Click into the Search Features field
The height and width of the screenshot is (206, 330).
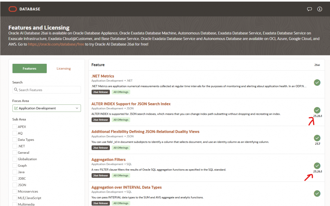(46, 90)
